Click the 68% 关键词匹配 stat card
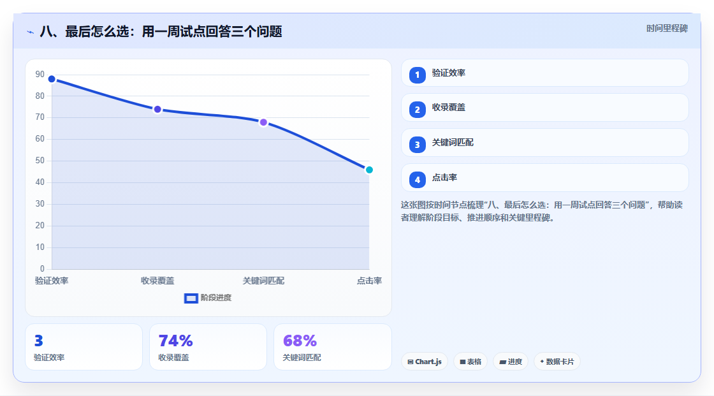 (x=332, y=347)
